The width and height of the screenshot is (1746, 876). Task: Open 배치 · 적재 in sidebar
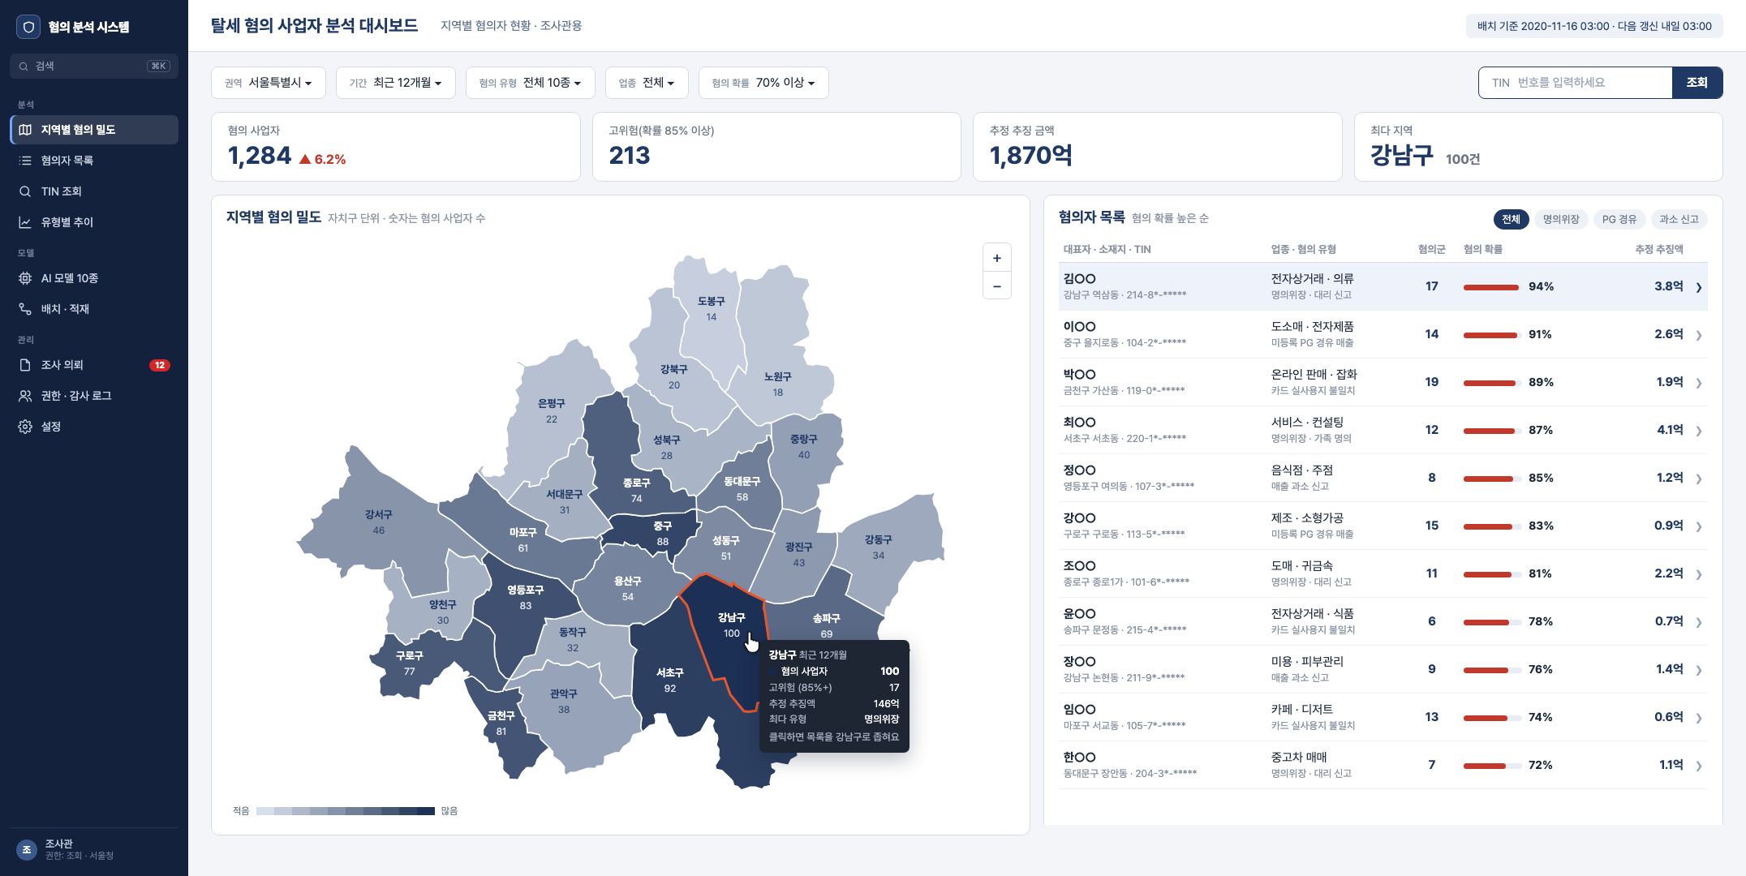point(94,309)
